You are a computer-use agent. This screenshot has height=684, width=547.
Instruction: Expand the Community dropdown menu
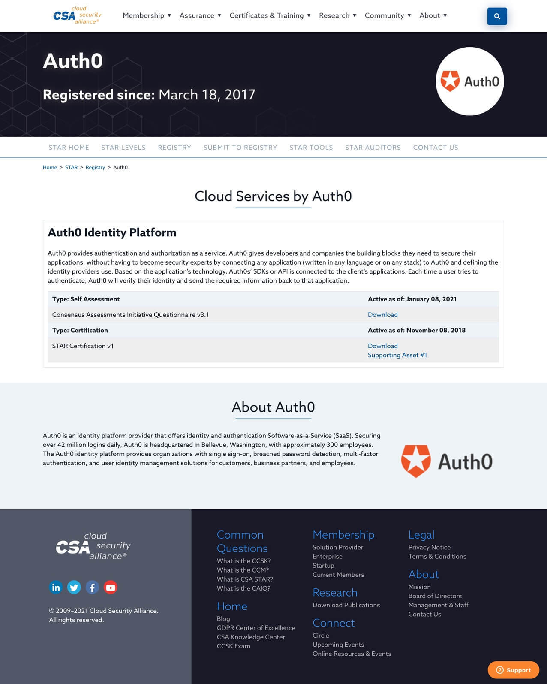(x=388, y=15)
